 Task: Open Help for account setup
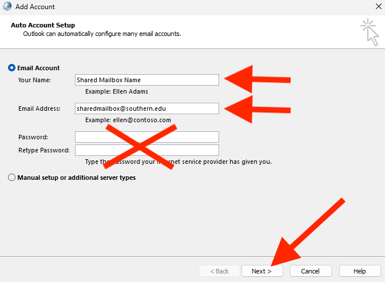pos(360,271)
